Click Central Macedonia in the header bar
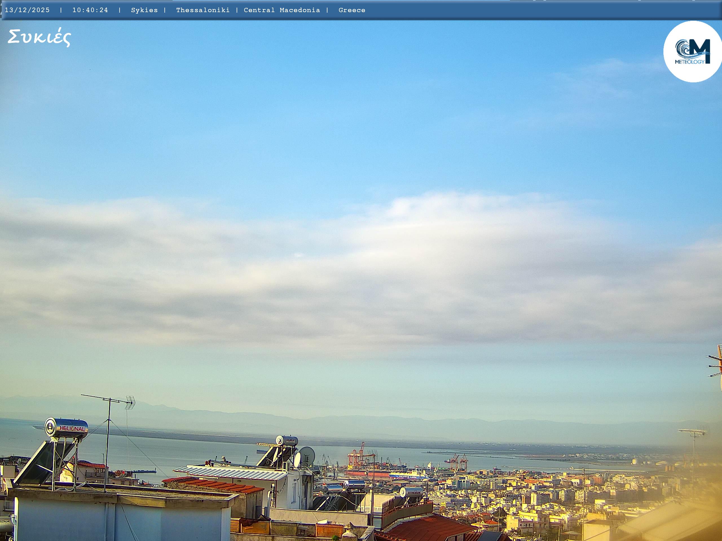The image size is (722, 541). tap(282, 10)
